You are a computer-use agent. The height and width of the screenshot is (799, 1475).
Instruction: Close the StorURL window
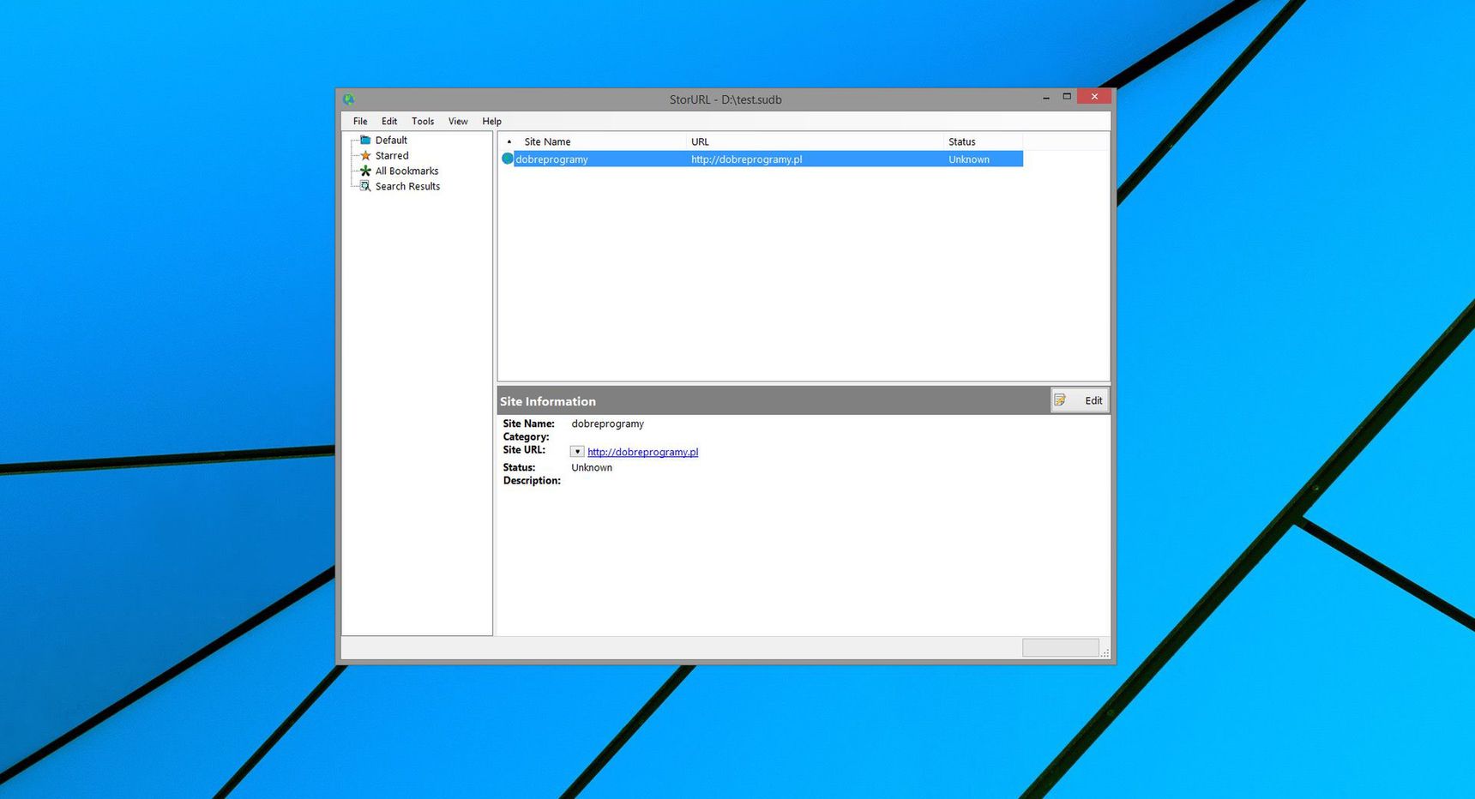tap(1094, 97)
